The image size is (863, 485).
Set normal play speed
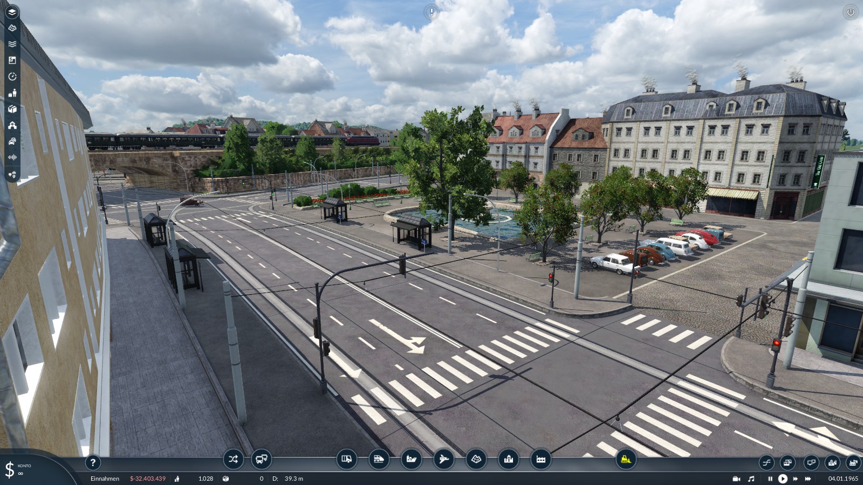783,479
